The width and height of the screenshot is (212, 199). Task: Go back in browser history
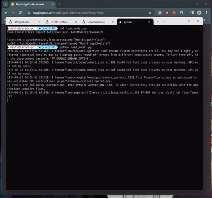coord(6,13)
